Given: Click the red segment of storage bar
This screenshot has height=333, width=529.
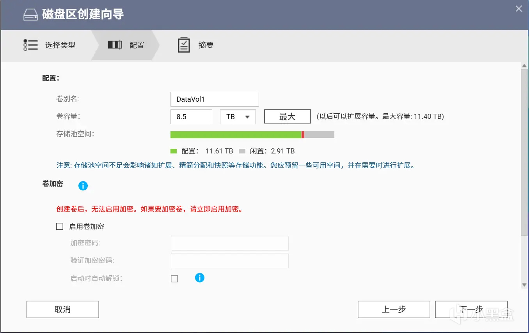Looking at the screenshot, I should pos(303,135).
